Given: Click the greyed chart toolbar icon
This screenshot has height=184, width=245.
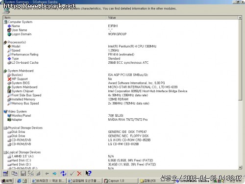Looking at the screenshot, I should coord(39,174).
